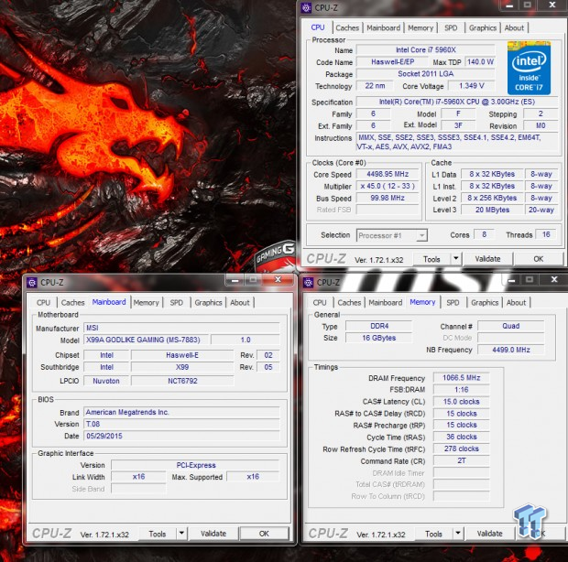Click the Core Speed value 4498.95 MHz
This screenshot has height=562, width=568.
point(388,174)
